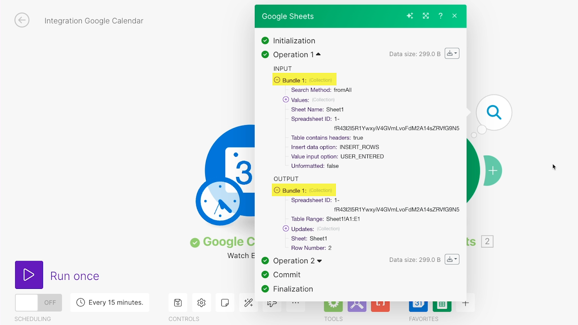This screenshot has width=578, height=325.
Task: Click the Search Method: fromAll row
Action: point(322,90)
